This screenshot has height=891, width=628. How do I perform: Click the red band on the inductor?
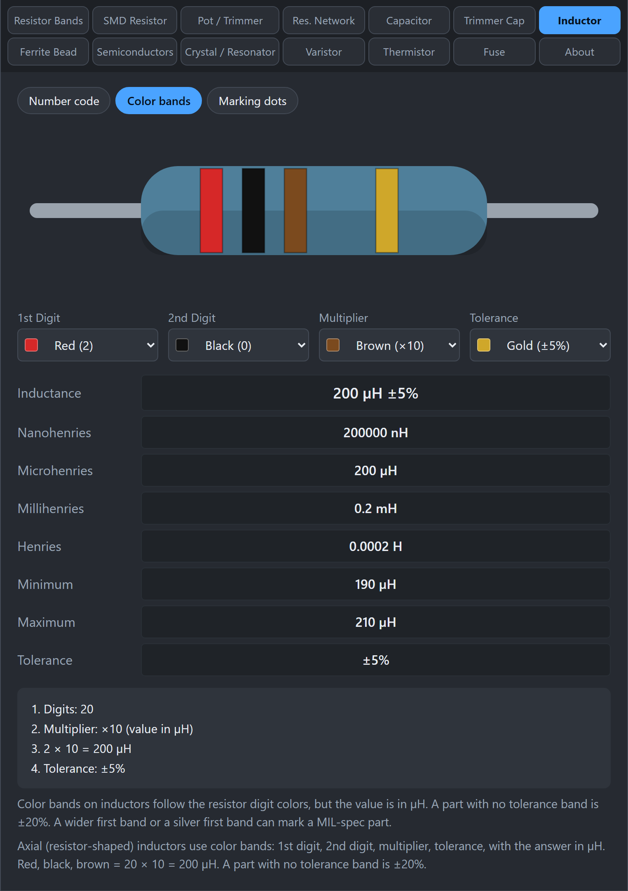[x=211, y=210]
